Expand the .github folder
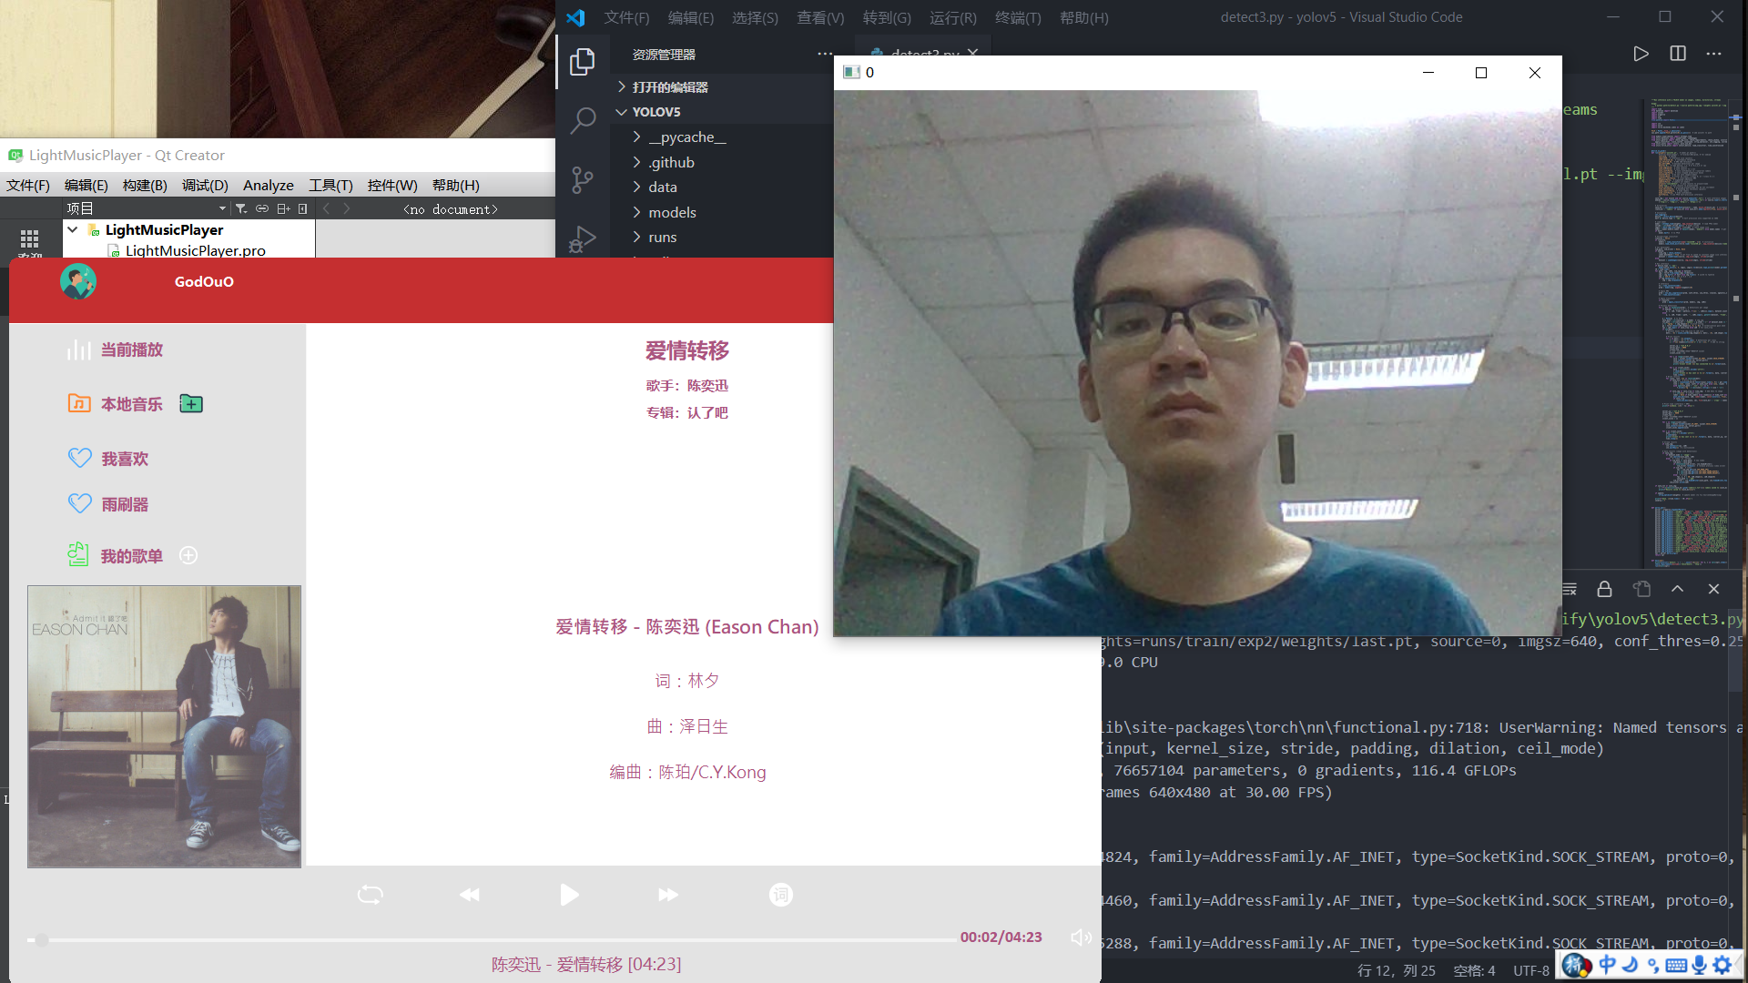Image resolution: width=1748 pixels, height=983 pixels. 671,162
